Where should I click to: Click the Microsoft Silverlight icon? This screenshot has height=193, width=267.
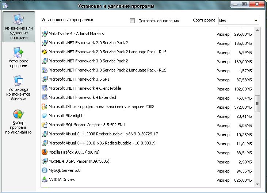click(45, 116)
